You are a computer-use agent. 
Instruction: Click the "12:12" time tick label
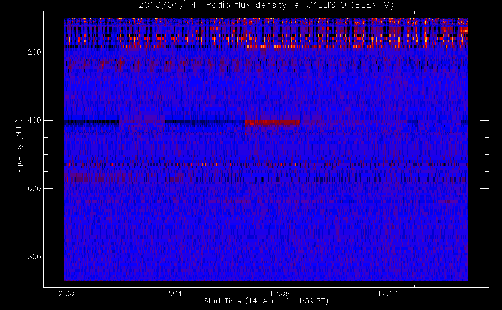[388, 294]
